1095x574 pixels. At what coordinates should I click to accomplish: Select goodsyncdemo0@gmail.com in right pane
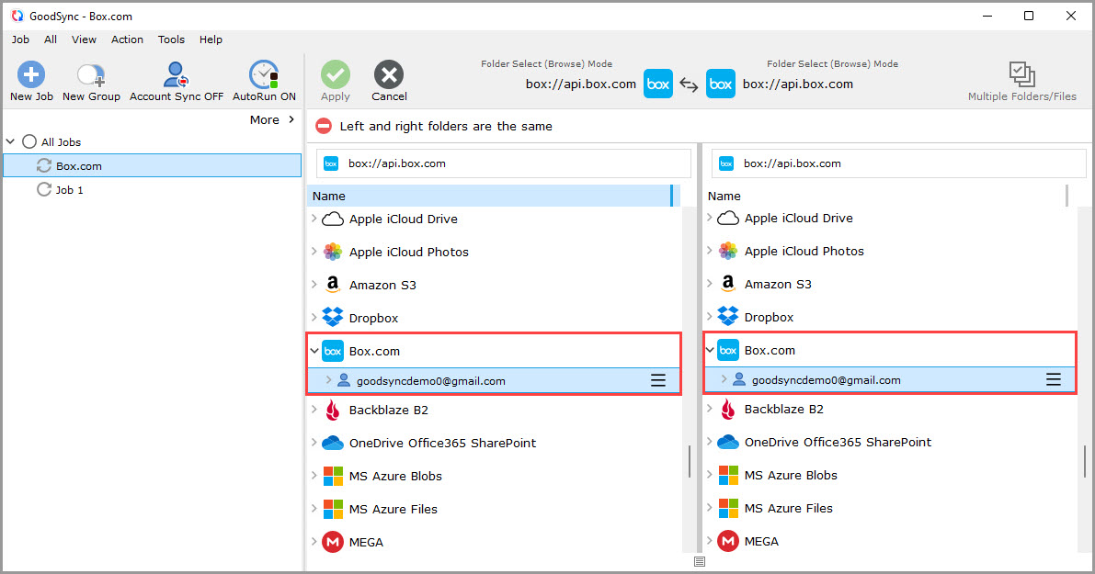(x=827, y=380)
